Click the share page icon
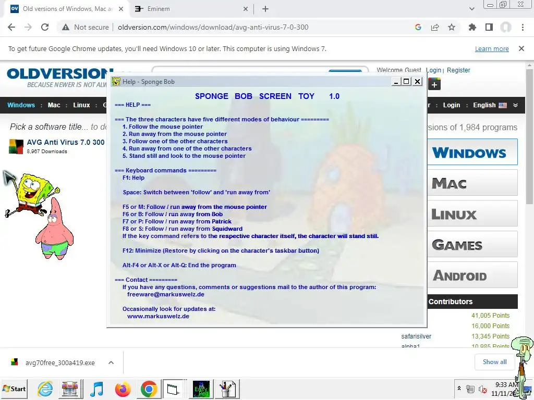Screen dimensions: 534x400 click(x=434, y=27)
